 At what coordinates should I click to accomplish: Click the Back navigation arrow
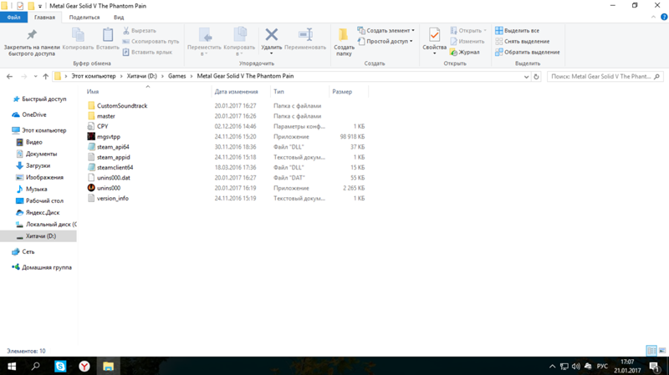(10, 77)
